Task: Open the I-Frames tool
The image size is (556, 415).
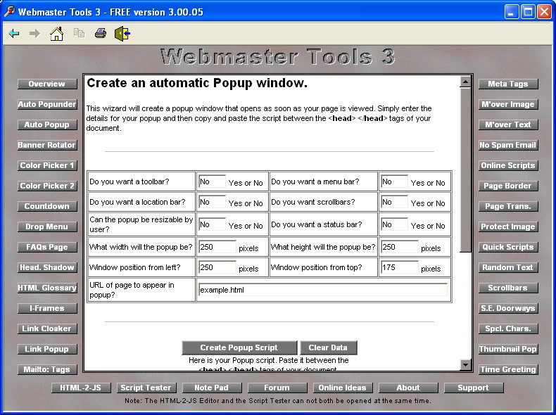Action: pos(47,308)
